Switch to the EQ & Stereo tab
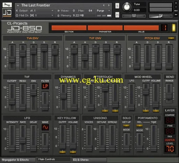 tap(89, 160)
